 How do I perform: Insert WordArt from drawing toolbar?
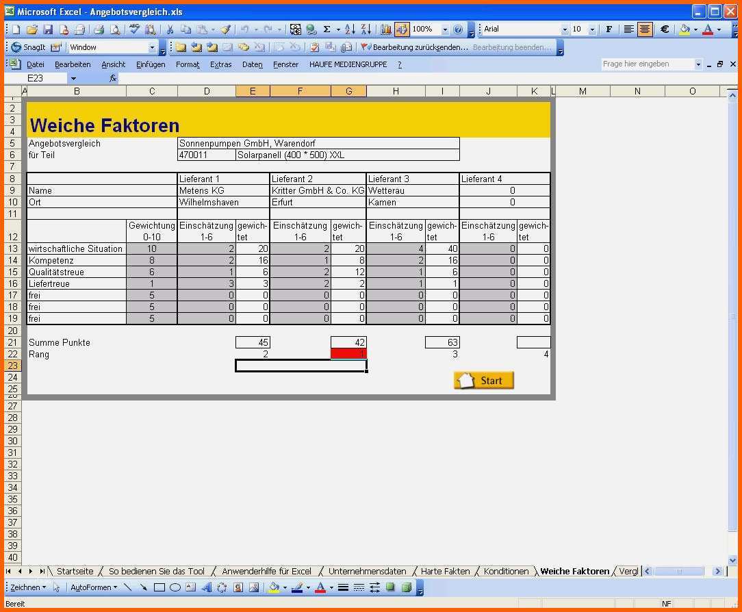click(206, 588)
